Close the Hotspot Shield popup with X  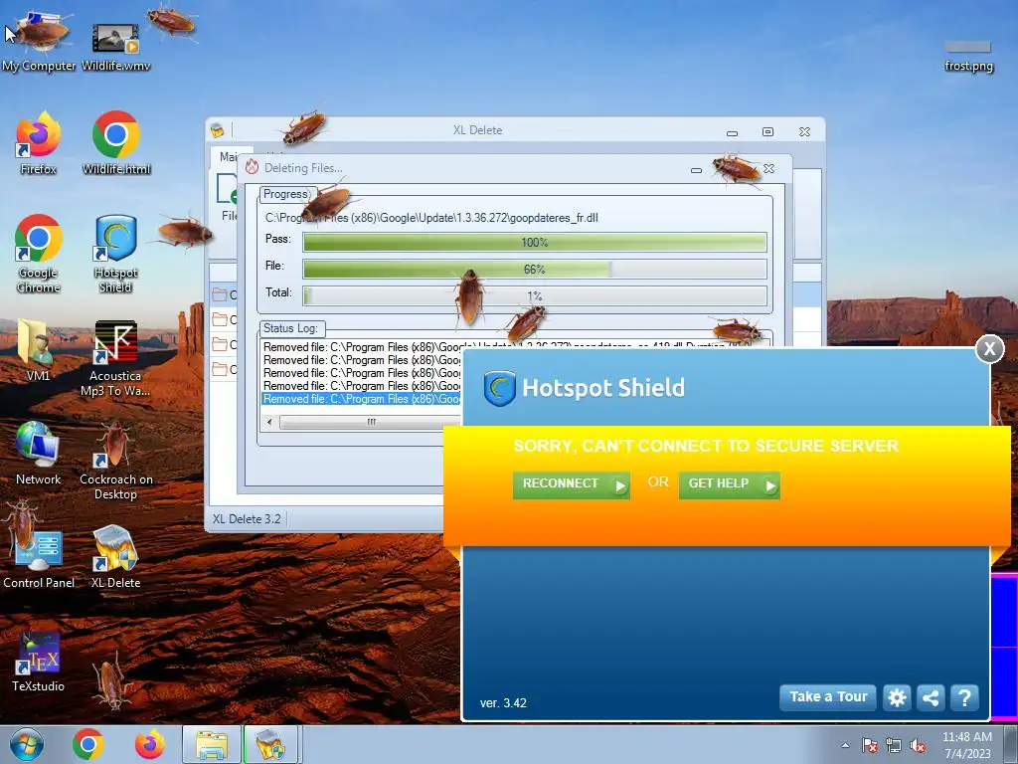[989, 349]
